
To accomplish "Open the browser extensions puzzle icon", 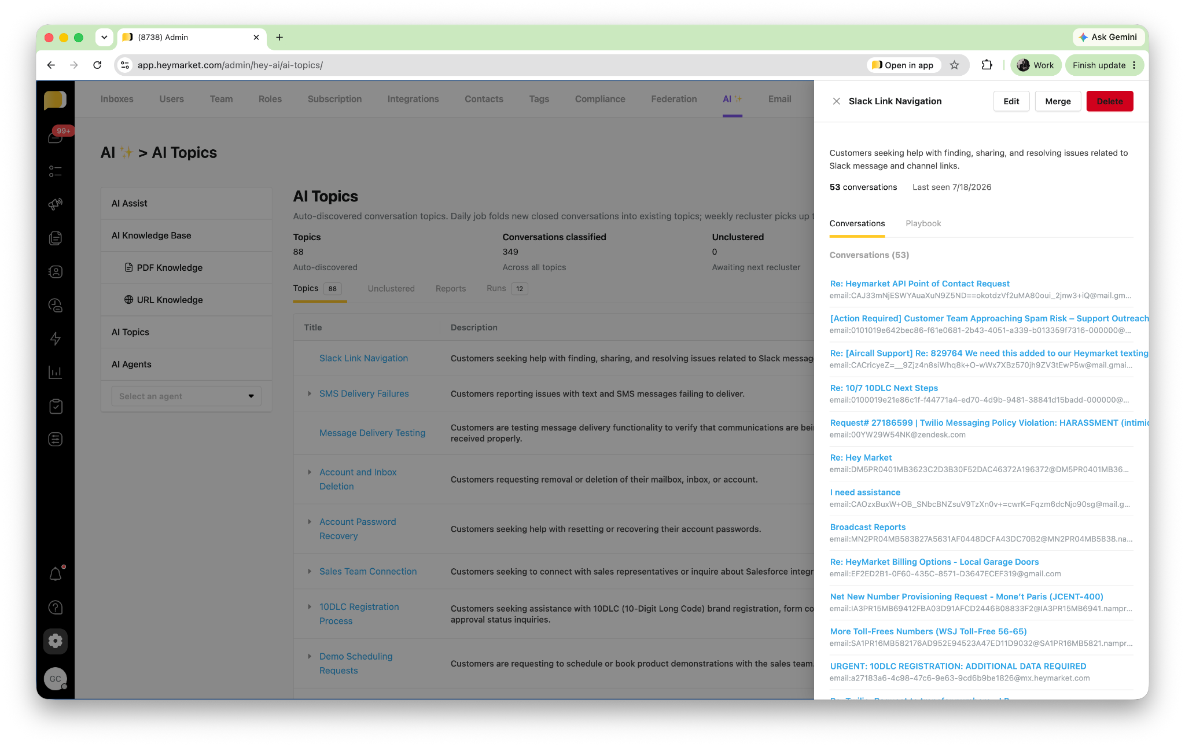I will point(987,65).
